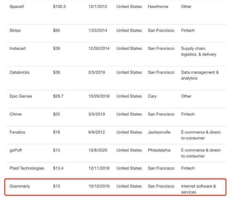Click the Epic Games entry
Image resolution: width=236 pixels, height=199 pixels.
pos(21,96)
